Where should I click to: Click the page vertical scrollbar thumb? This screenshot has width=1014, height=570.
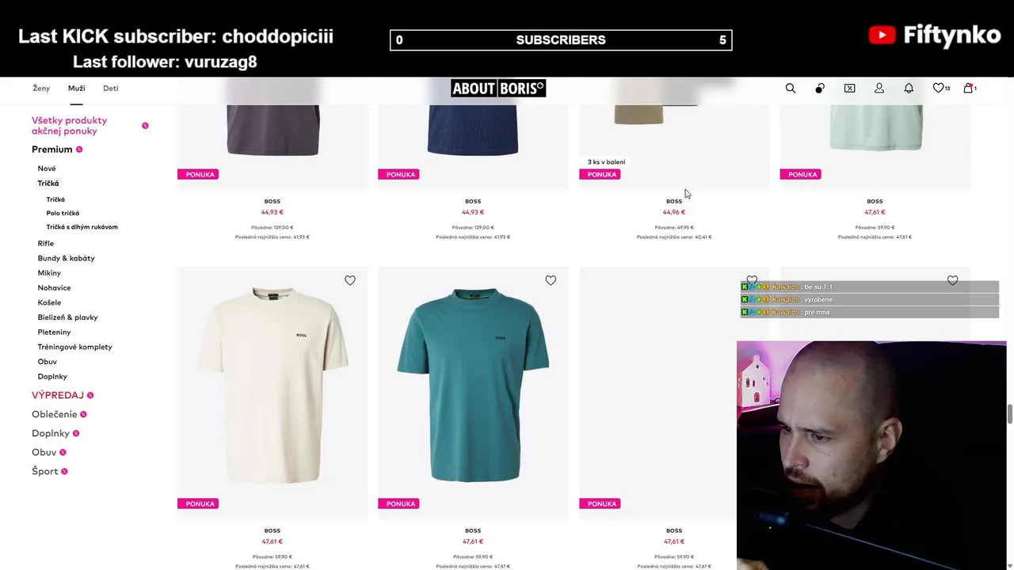[1009, 415]
